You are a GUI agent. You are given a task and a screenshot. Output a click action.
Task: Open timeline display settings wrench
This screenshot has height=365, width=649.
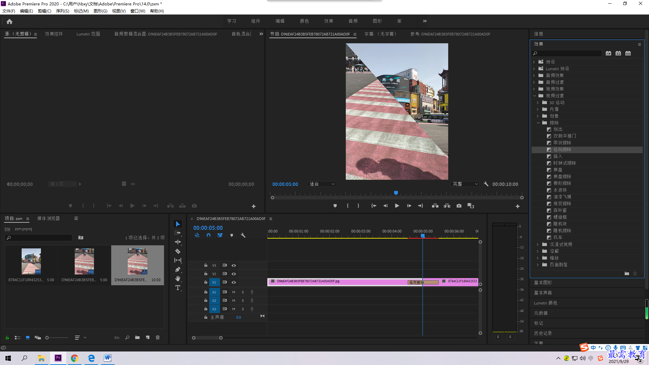click(x=243, y=235)
